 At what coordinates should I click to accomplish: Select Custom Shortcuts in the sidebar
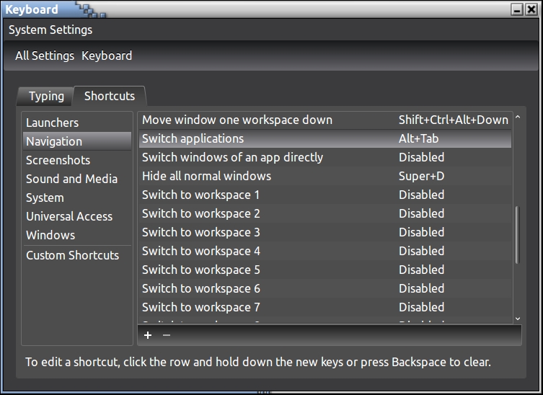click(72, 255)
